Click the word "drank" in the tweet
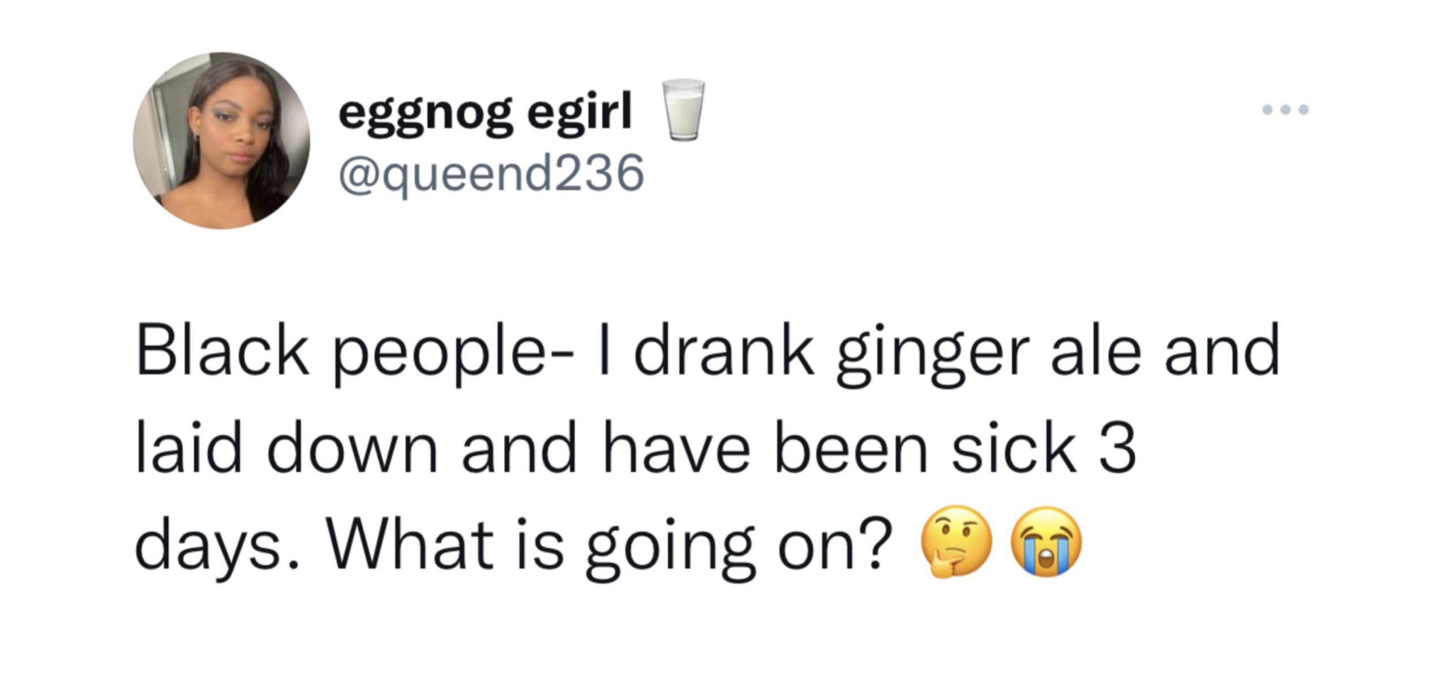Viewport: 1449px width, 687px height. 724,351
